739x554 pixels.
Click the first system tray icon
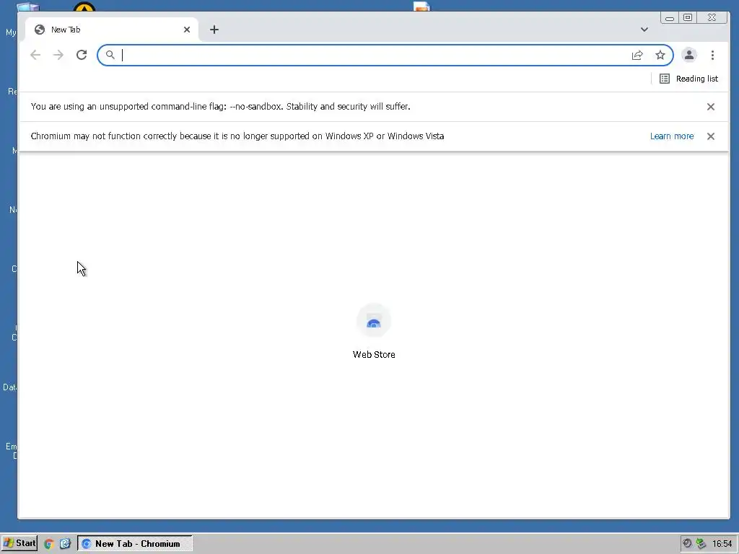tap(687, 544)
